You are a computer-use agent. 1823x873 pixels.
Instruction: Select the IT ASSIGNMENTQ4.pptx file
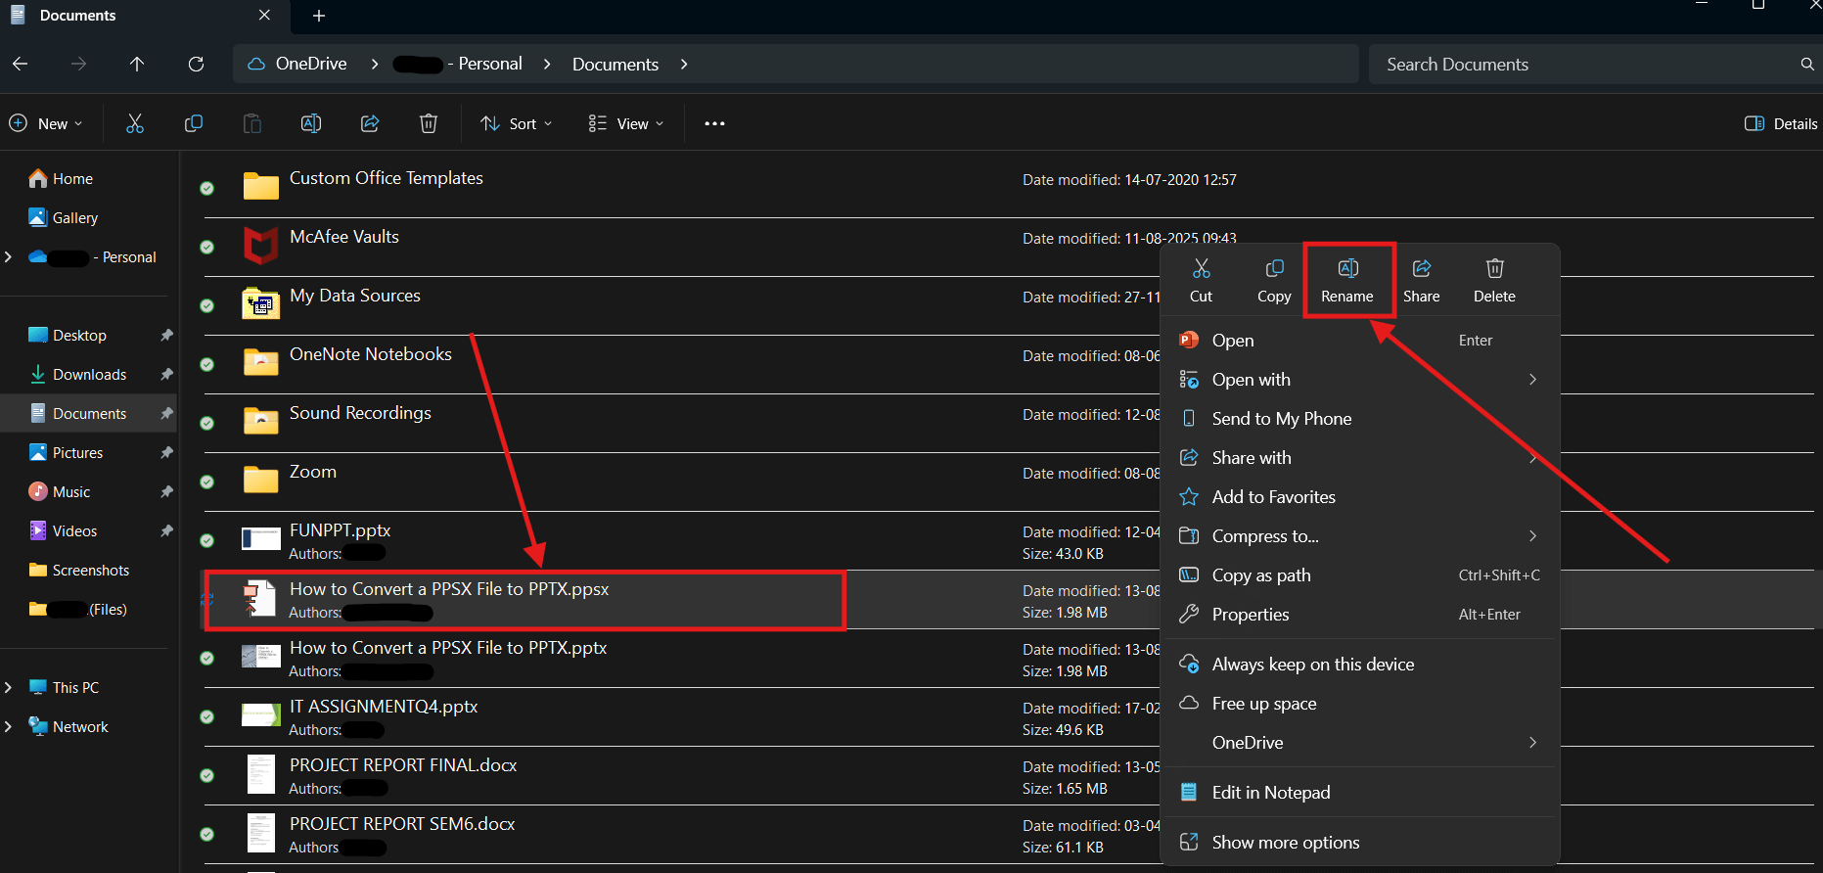pyautogui.click(x=384, y=707)
